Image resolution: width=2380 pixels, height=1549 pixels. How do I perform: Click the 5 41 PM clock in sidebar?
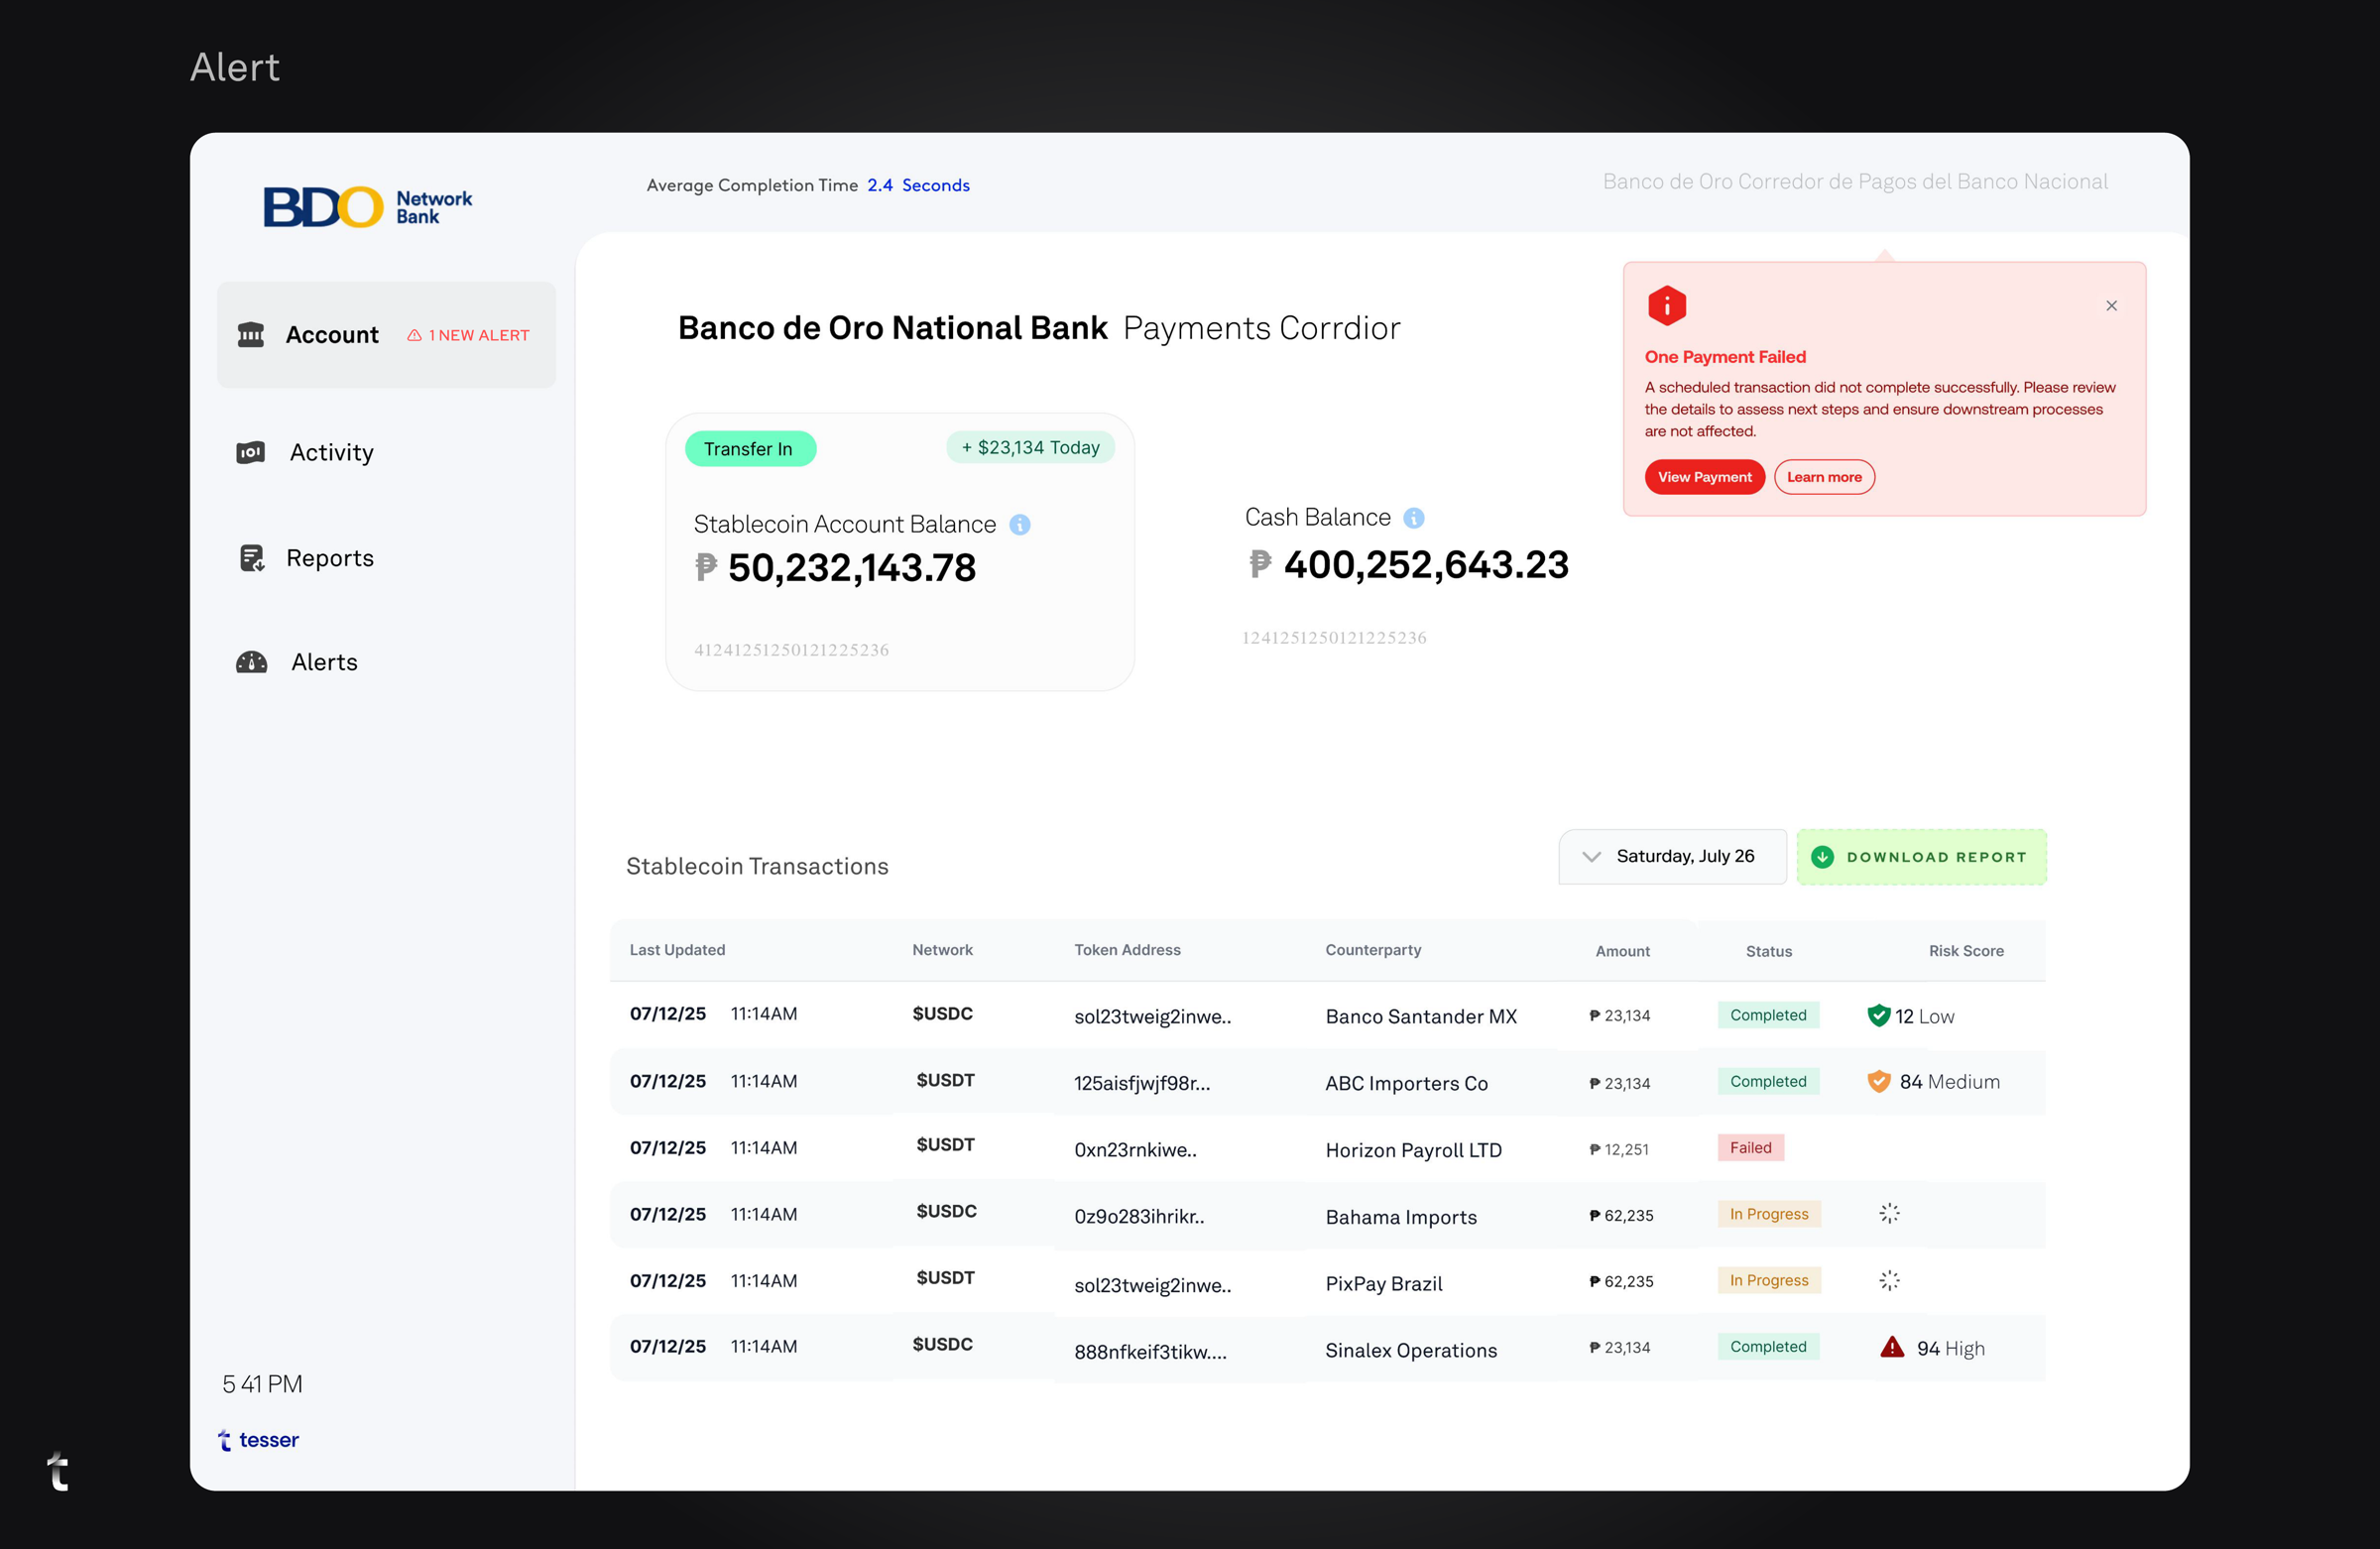[x=262, y=1384]
